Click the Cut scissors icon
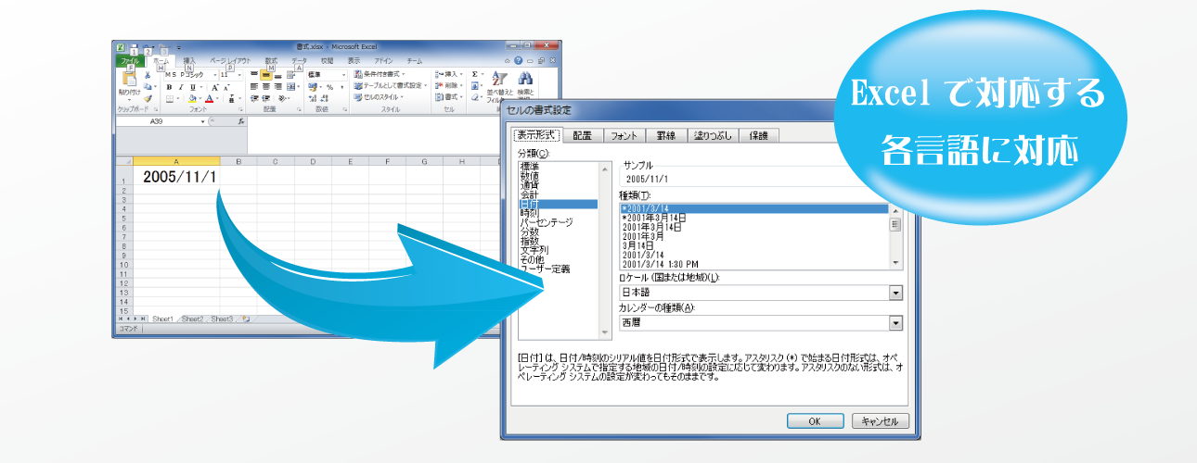The image size is (1197, 463). pos(148,75)
